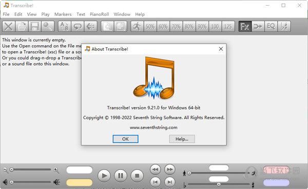308x189 pixels.
Task: Set playback speed to 90%
Action: click(202, 26)
